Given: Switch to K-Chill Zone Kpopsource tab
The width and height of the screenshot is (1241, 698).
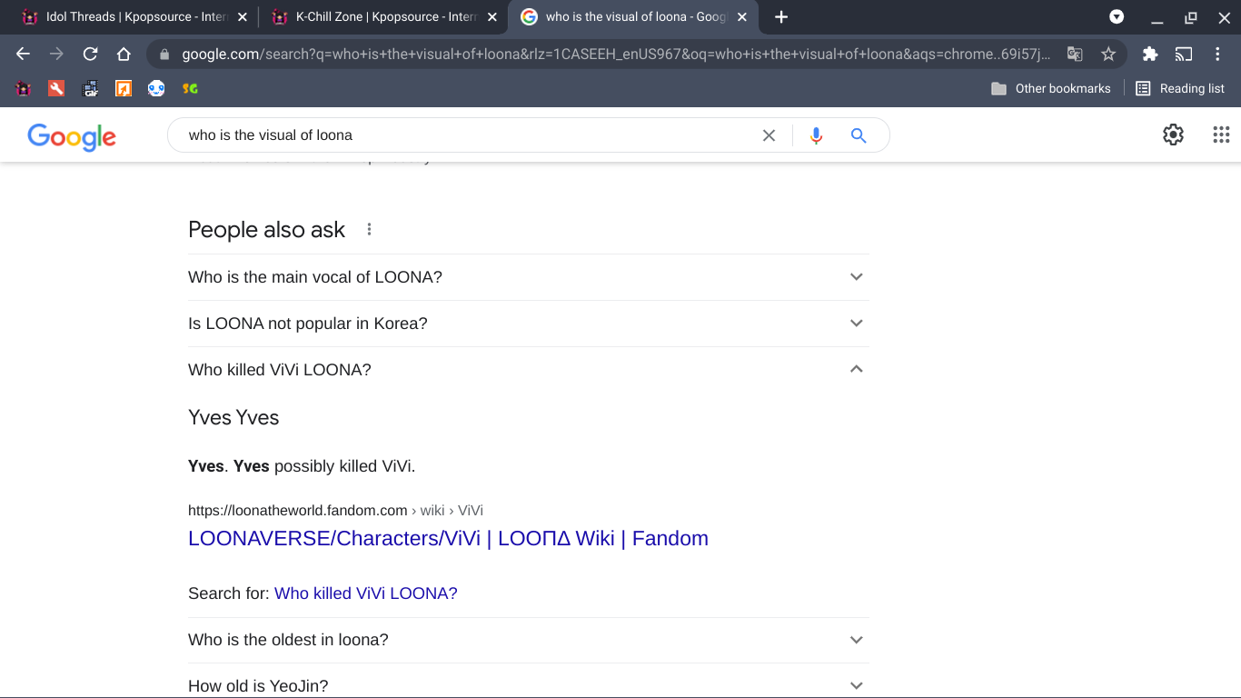Looking at the screenshot, I should point(385,17).
